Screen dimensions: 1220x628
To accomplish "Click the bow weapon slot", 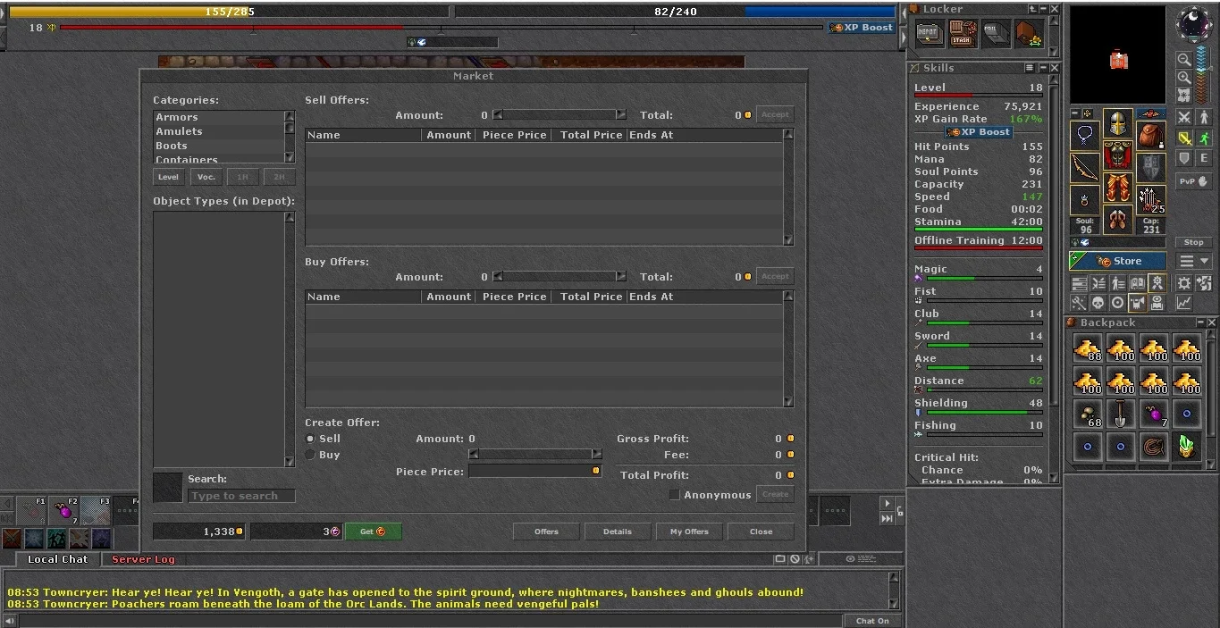I will click(1085, 167).
